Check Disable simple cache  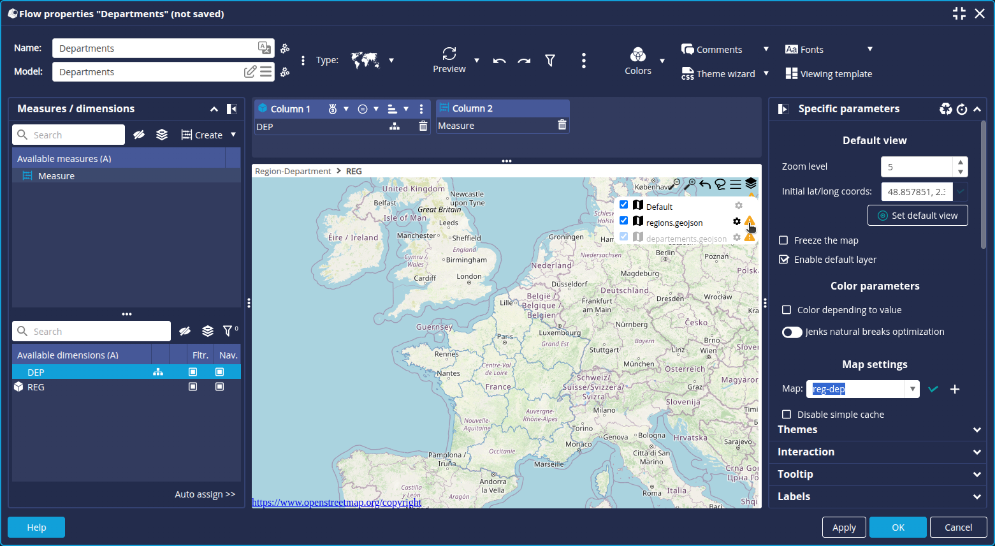(x=787, y=415)
